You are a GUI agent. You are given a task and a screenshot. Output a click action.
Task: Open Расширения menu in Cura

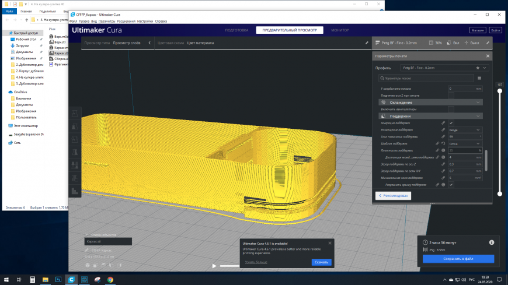click(126, 22)
